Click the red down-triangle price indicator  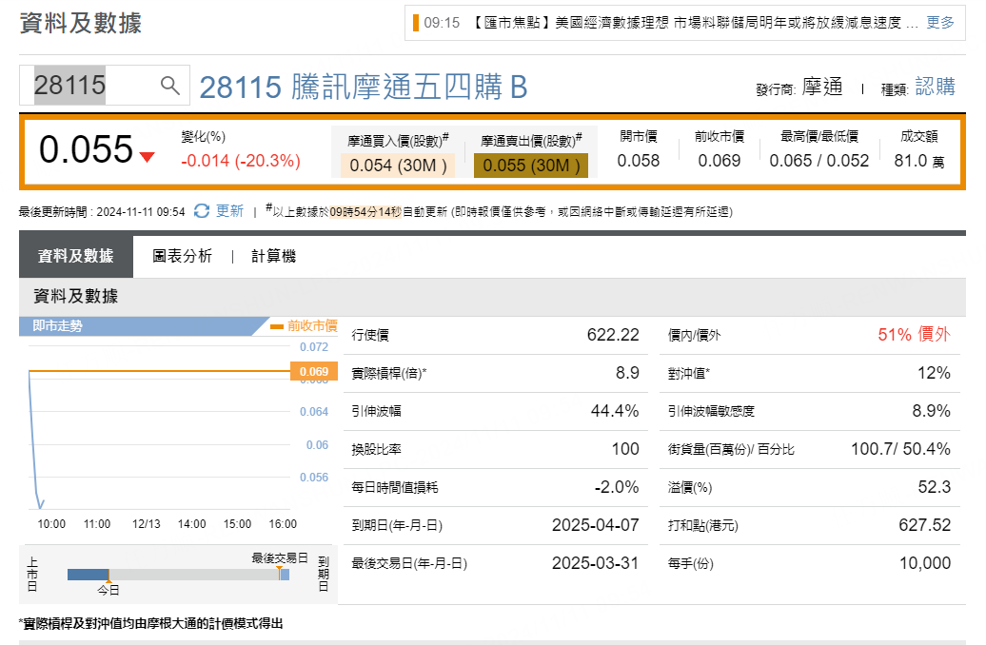[147, 157]
